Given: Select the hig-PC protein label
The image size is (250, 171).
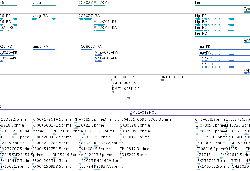Looking at the screenshot, I should [x=207, y=58].
